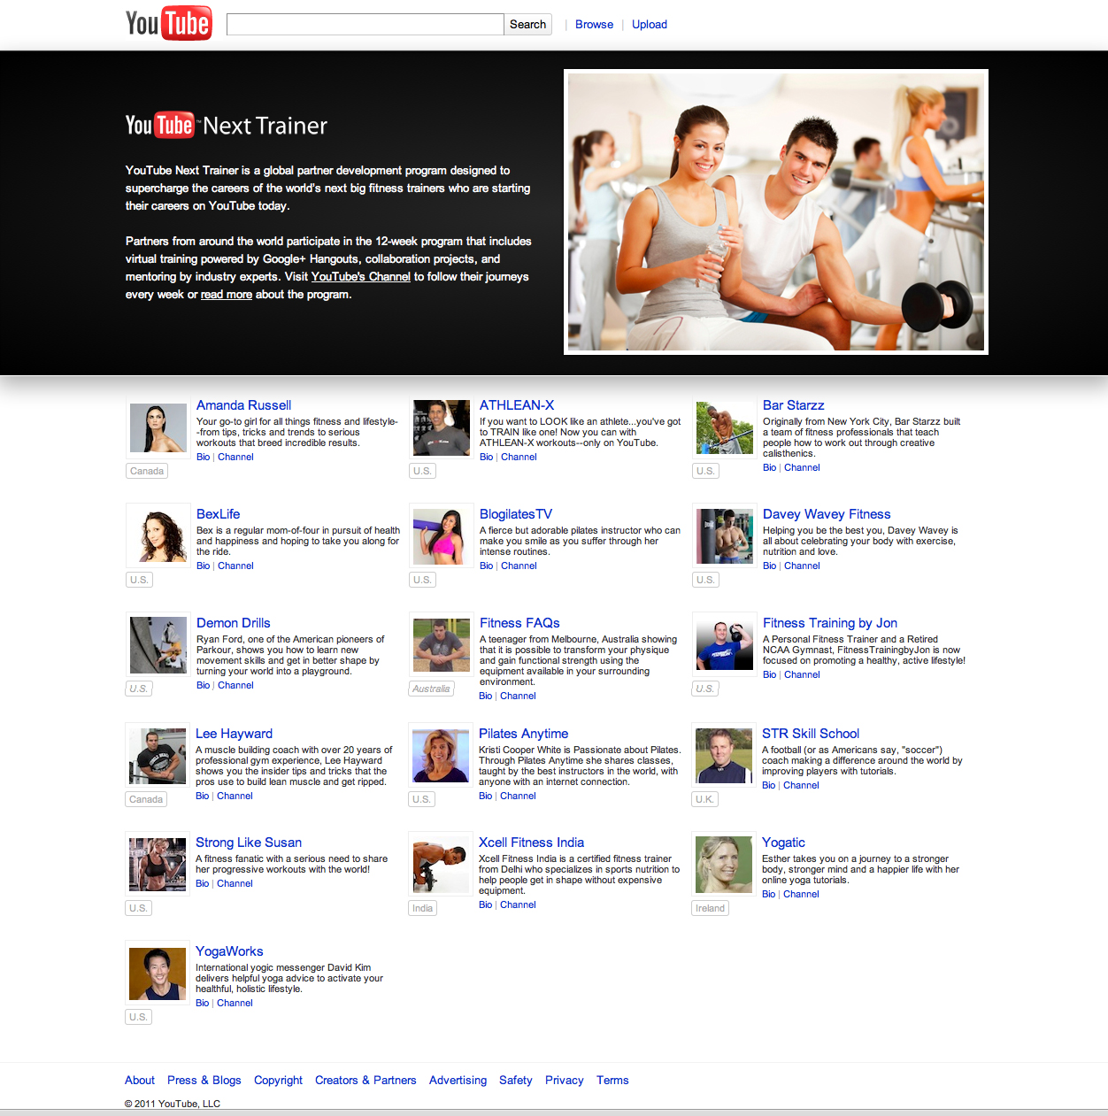The width and height of the screenshot is (1108, 1116).
Task: Open Channel link for YogaWorks
Action: [235, 1003]
